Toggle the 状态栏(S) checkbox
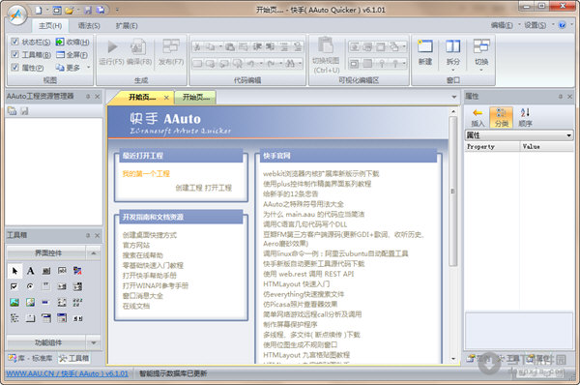This screenshot has height=385, width=580. (14, 42)
